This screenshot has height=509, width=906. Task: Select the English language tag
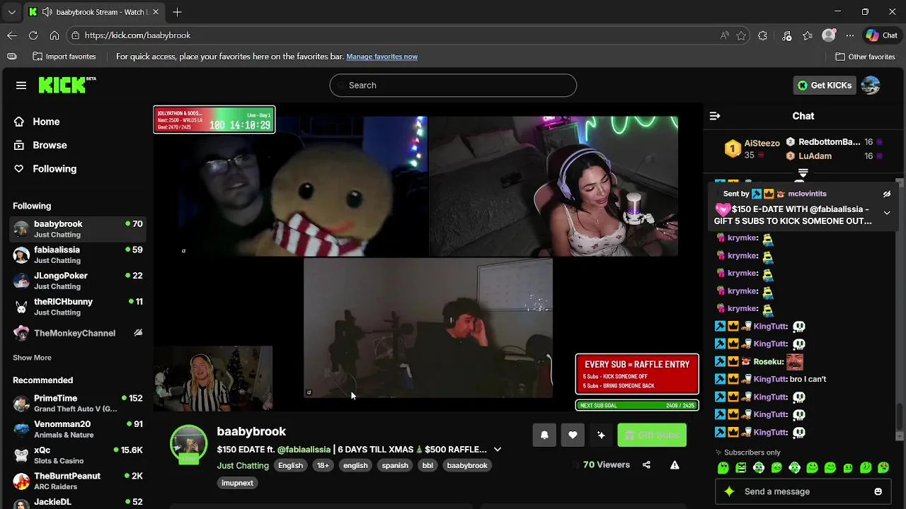click(290, 466)
